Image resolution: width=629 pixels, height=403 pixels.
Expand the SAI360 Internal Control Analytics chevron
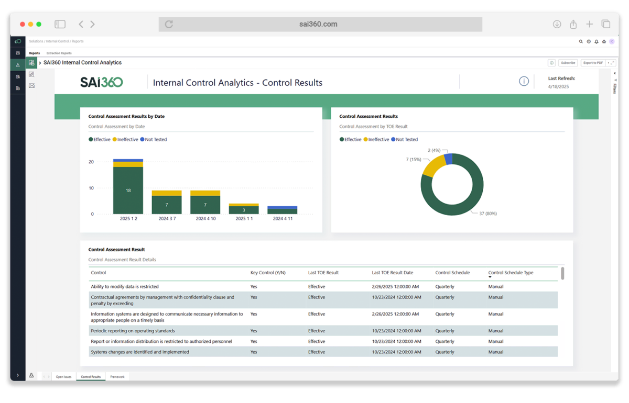[40, 63]
